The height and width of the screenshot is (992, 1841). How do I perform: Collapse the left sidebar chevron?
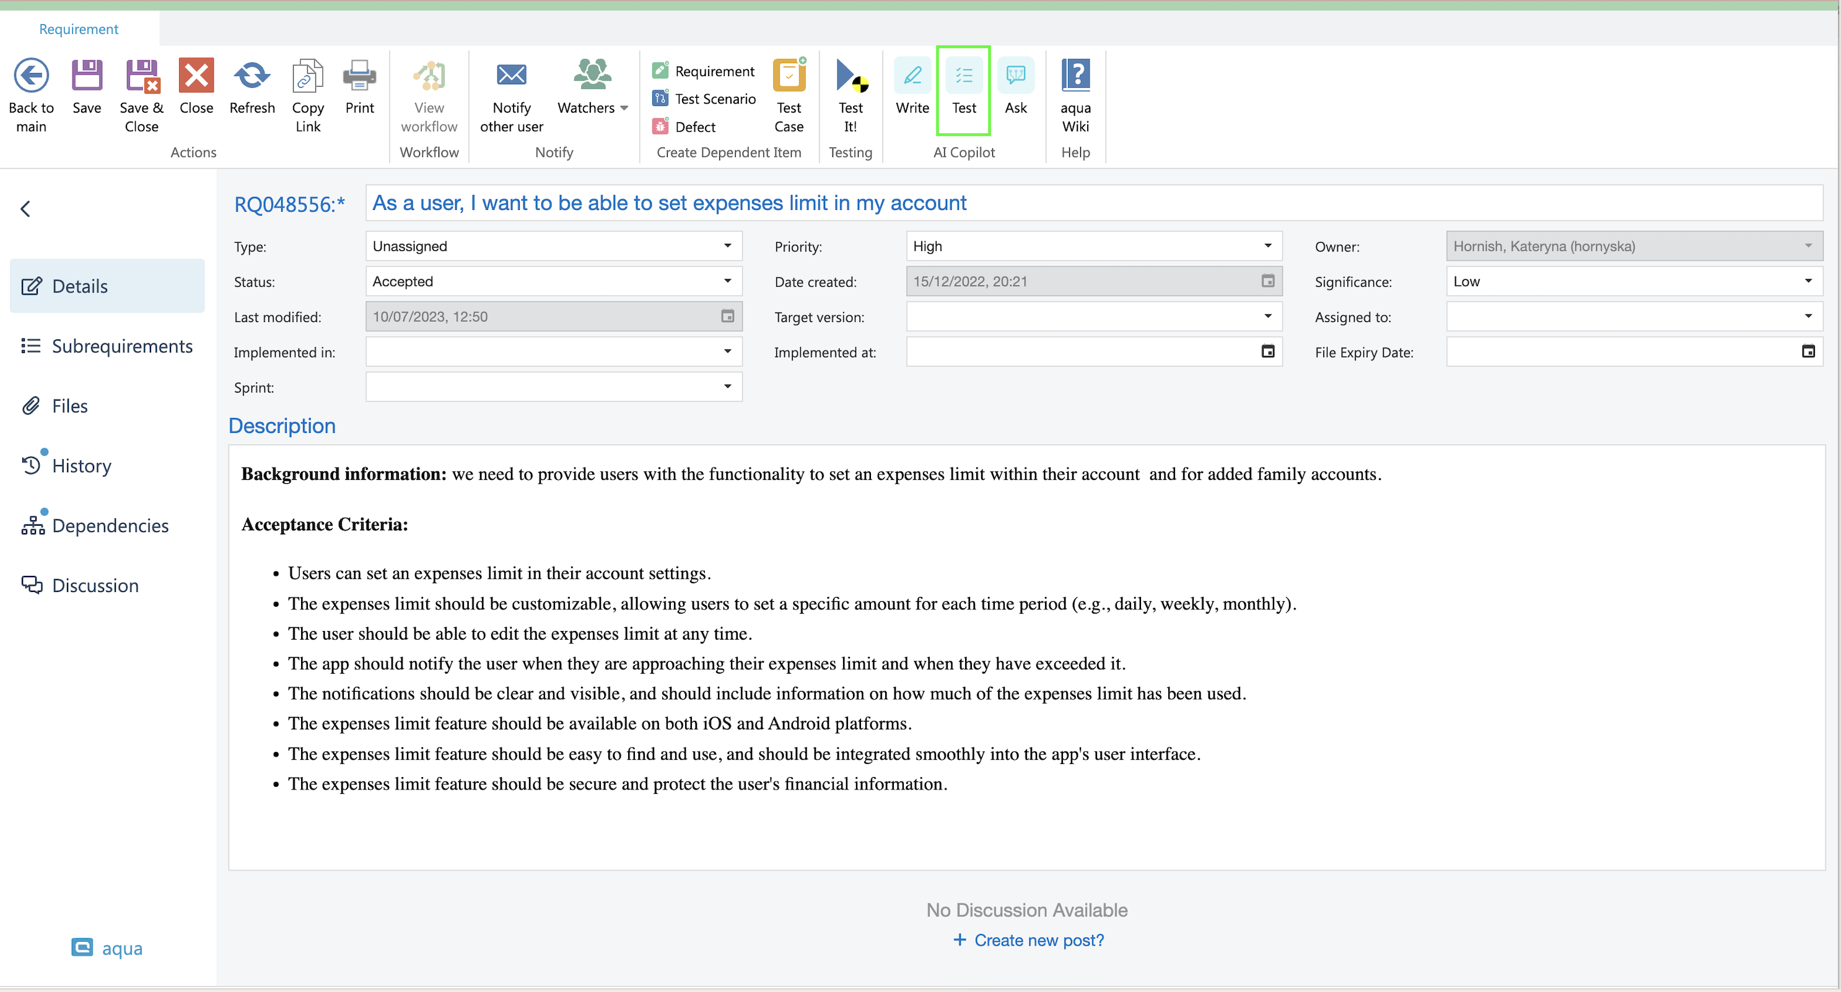coord(26,209)
